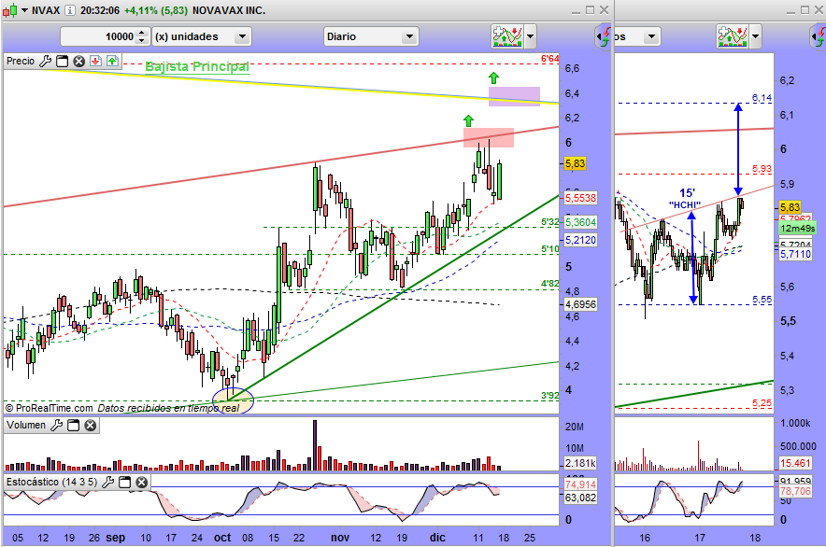Image resolution: width=826 pixels, height=547 pixels.
Task: Open the dropdown arrow before the NVAX ticker
Action: click(x=24, y=10)
